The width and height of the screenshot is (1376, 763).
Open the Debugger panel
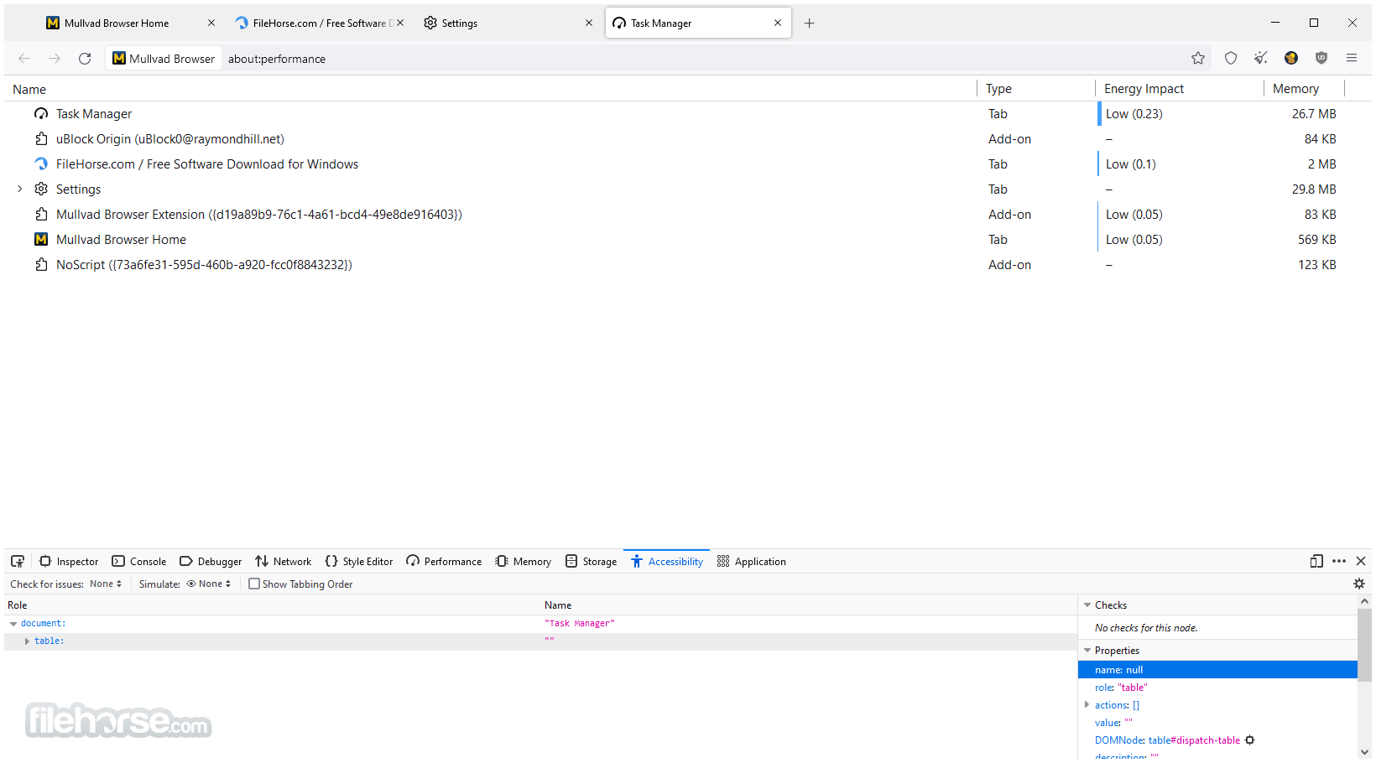click(211, 562)
